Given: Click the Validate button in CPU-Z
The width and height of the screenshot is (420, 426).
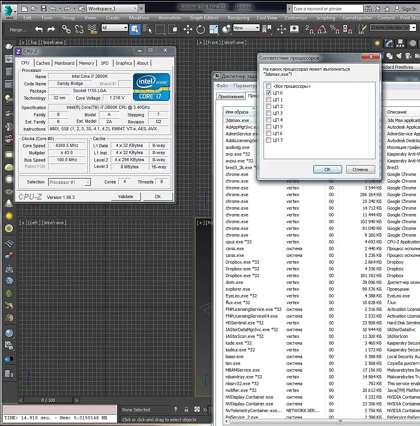Looking at the screenshot, I should coord(125,197).
